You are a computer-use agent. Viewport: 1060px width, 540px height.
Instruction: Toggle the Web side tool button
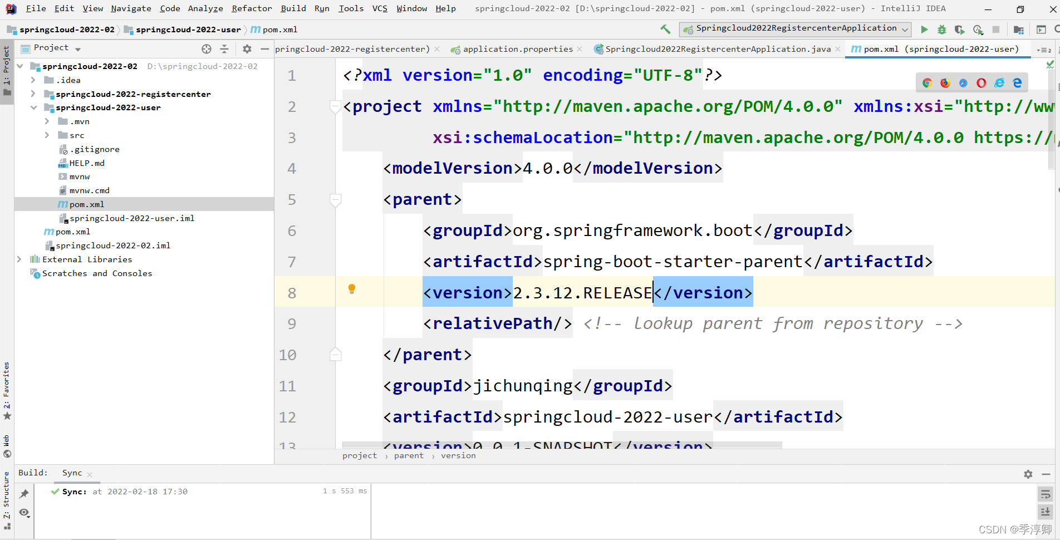click(7, 446)
